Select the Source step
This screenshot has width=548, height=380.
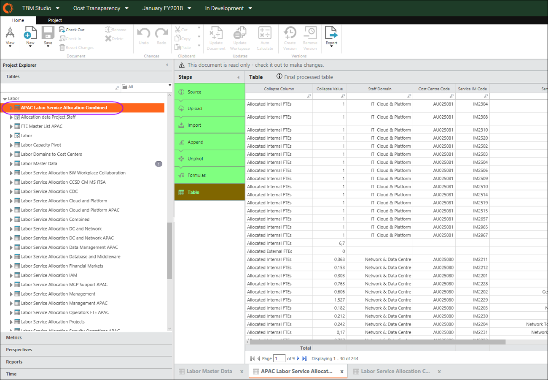click(210, 92)
